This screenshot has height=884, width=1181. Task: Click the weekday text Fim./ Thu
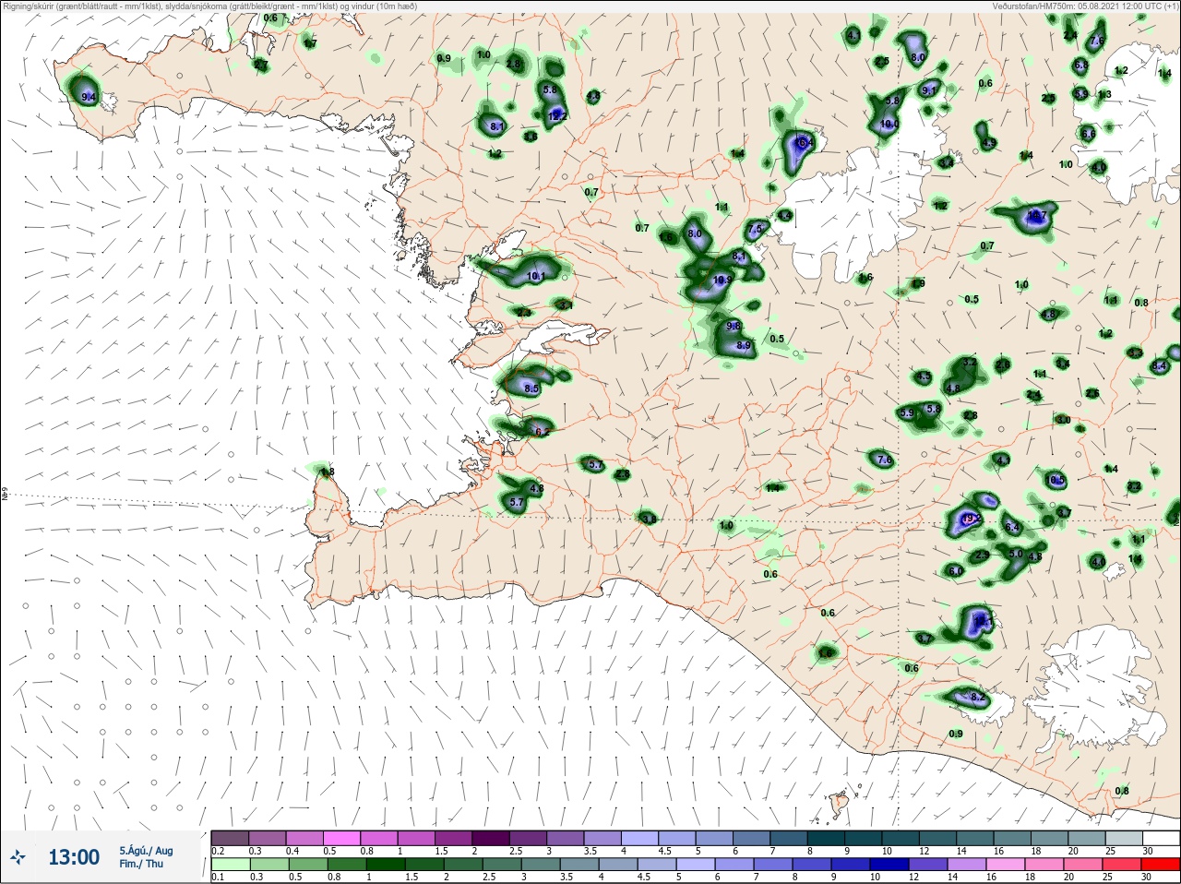[141, 864]
